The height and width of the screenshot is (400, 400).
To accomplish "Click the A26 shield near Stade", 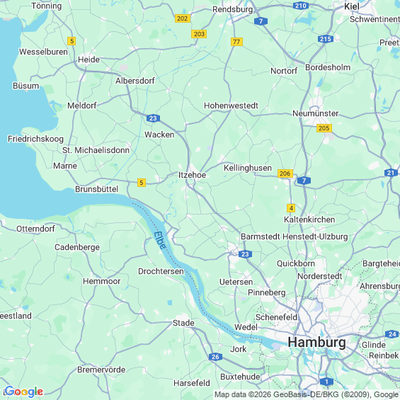I will (215, 357).
